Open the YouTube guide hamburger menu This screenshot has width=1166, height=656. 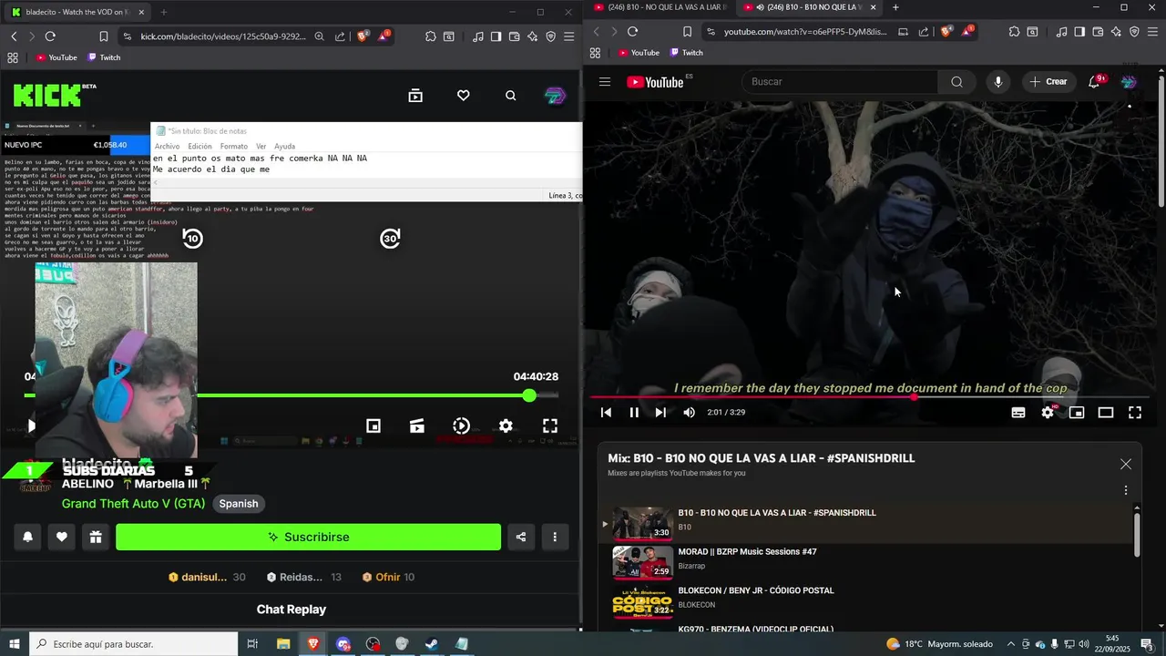click(x=605, y=82)
